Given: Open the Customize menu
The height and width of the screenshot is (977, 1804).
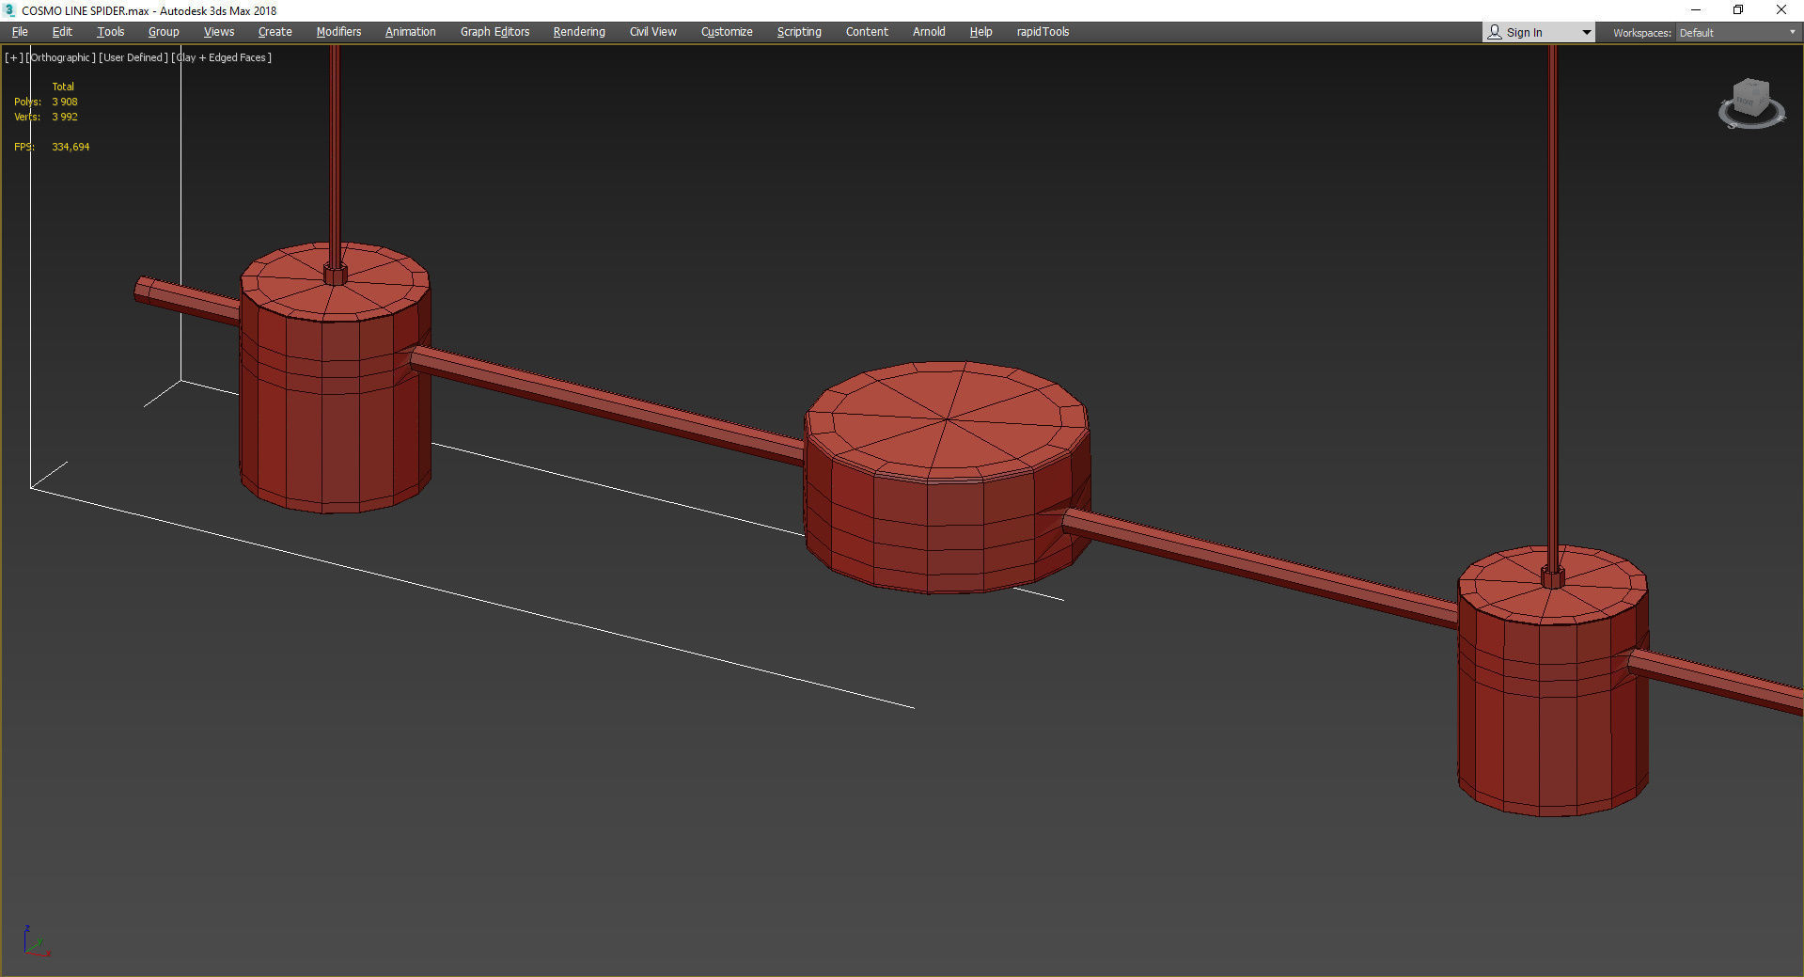Looking at the screenshot, I should 727,32.
